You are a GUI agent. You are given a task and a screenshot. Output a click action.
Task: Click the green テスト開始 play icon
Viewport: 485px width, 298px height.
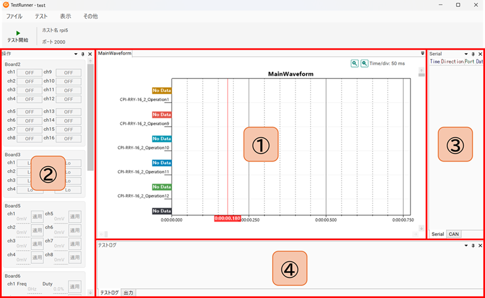pos(18,33)
